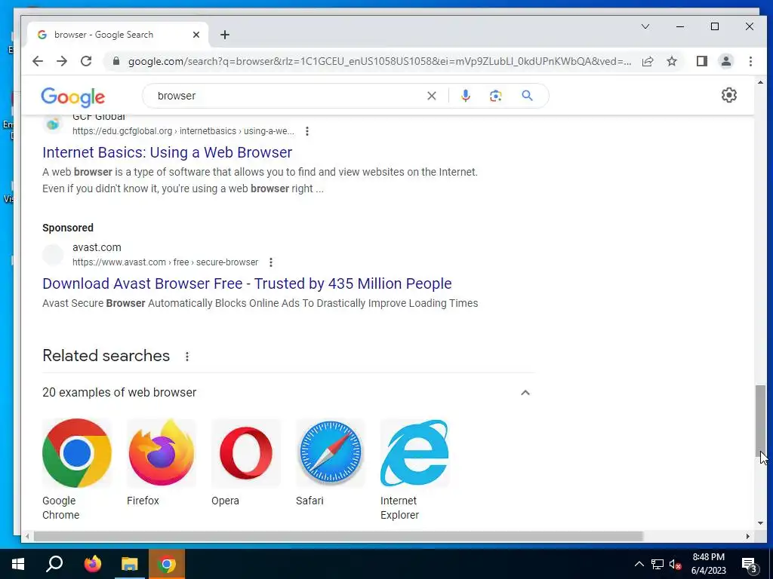Select Internet Explorer browser thumbnail
The image size is (773, 579).
tap(415, 453)
